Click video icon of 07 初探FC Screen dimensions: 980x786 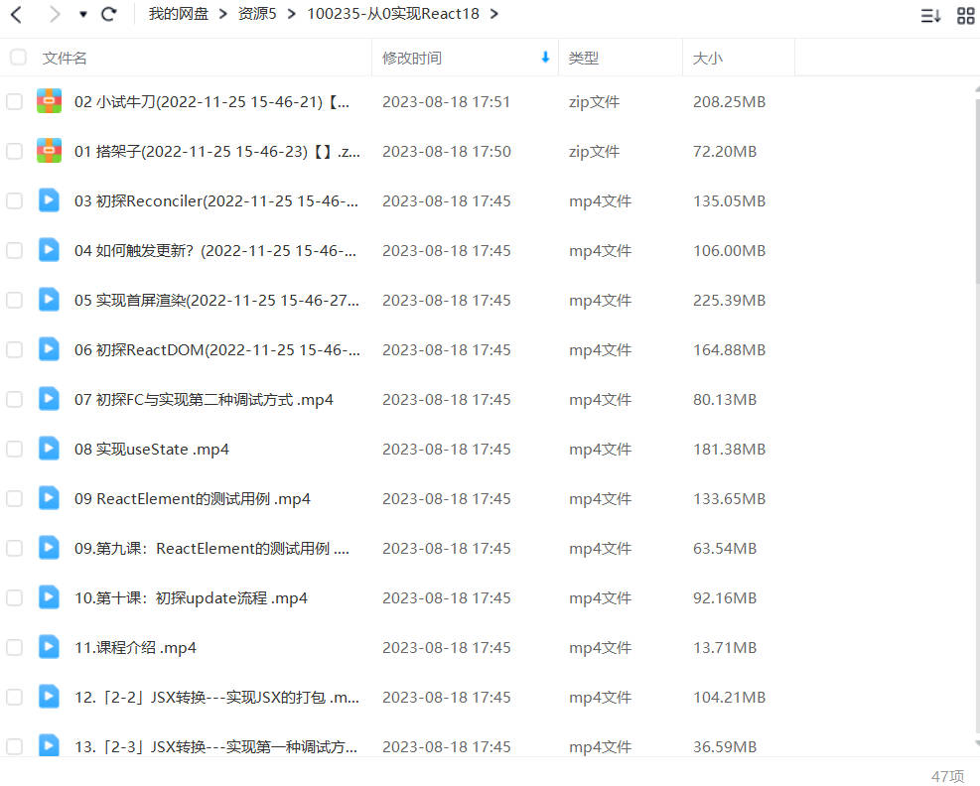click(49, 399)
